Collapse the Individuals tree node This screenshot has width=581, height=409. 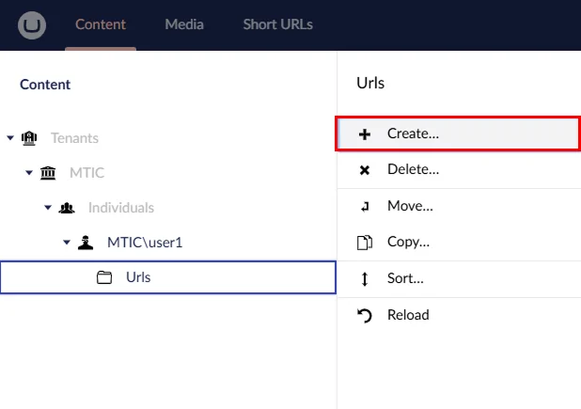coord(48,208)
